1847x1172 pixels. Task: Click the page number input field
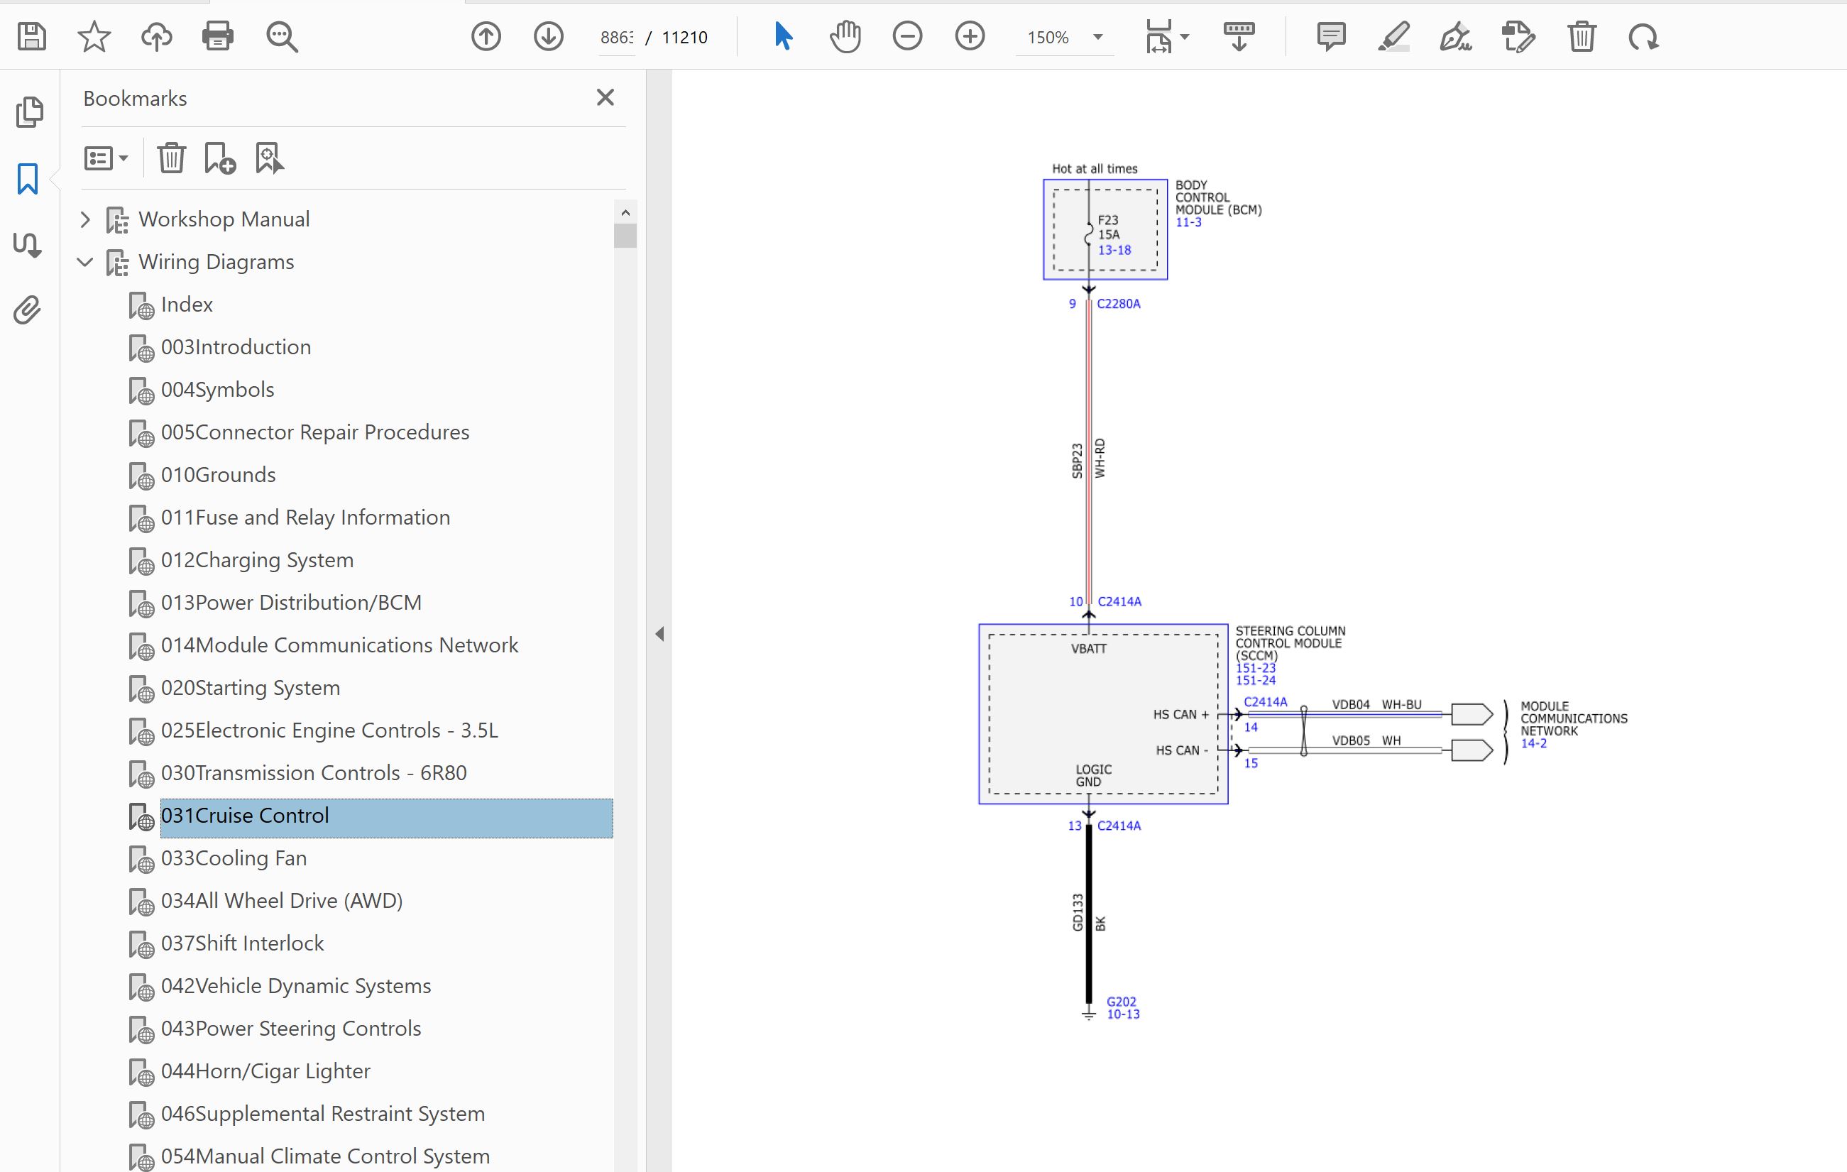(x=617, y=37)
